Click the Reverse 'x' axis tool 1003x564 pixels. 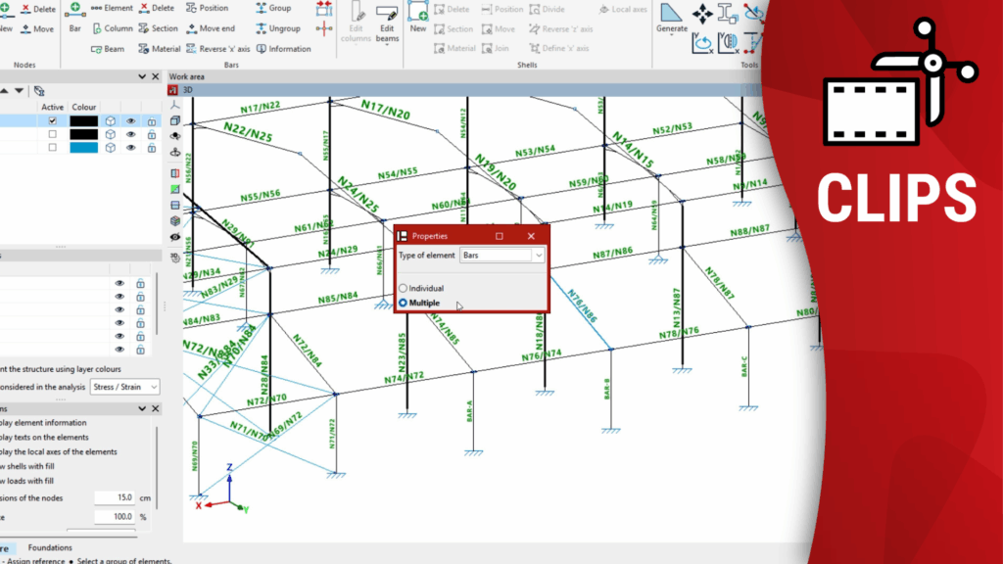click(x=217, y=49)
